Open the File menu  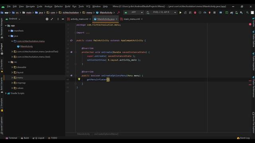[x=9, y=6]
